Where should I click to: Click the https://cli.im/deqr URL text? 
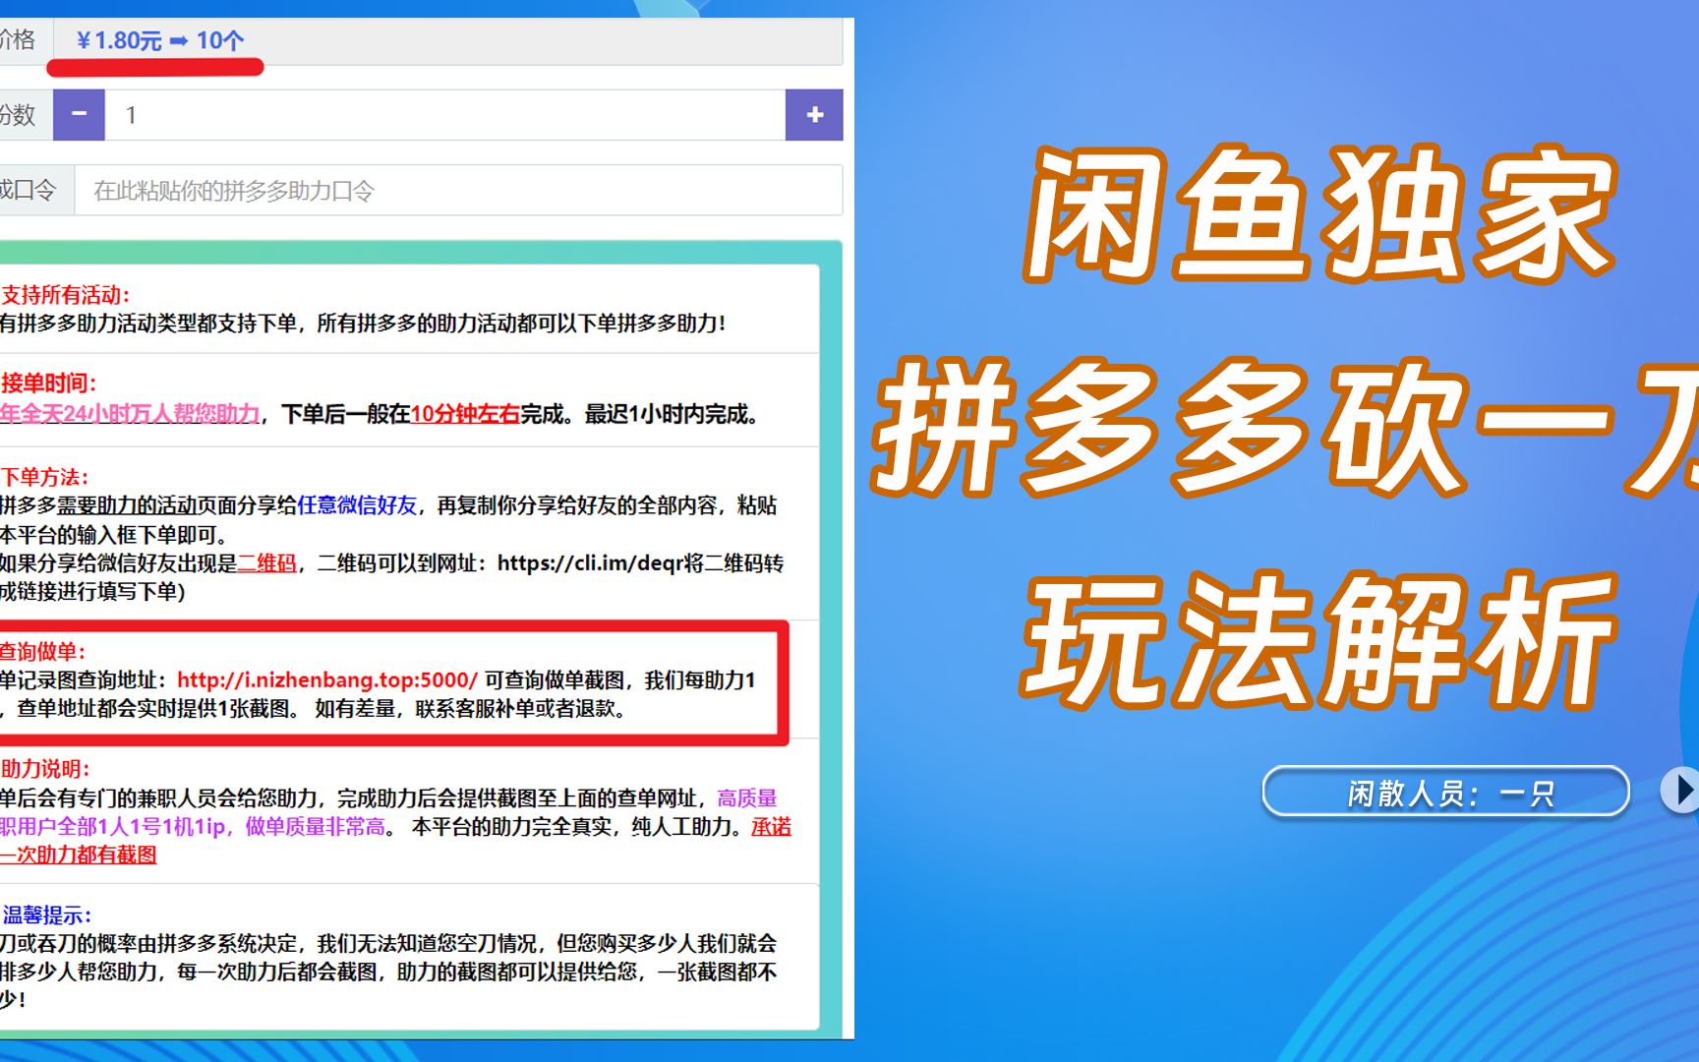(590, 563)
